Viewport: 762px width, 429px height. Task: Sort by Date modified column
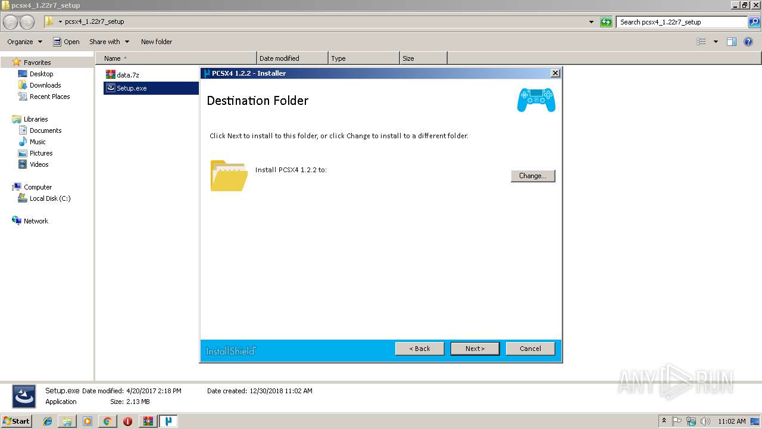point(292,58)
